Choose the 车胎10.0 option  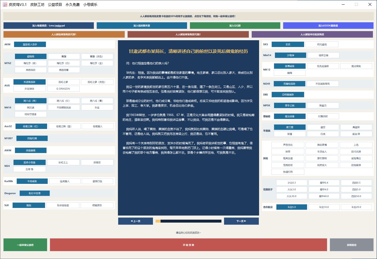[x=324, y=207]
